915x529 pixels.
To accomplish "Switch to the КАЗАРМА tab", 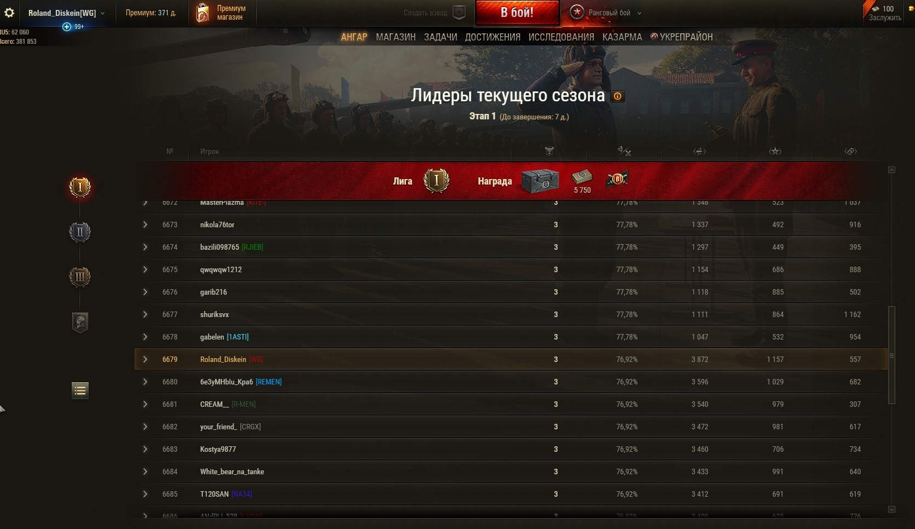I will (622, 37).
